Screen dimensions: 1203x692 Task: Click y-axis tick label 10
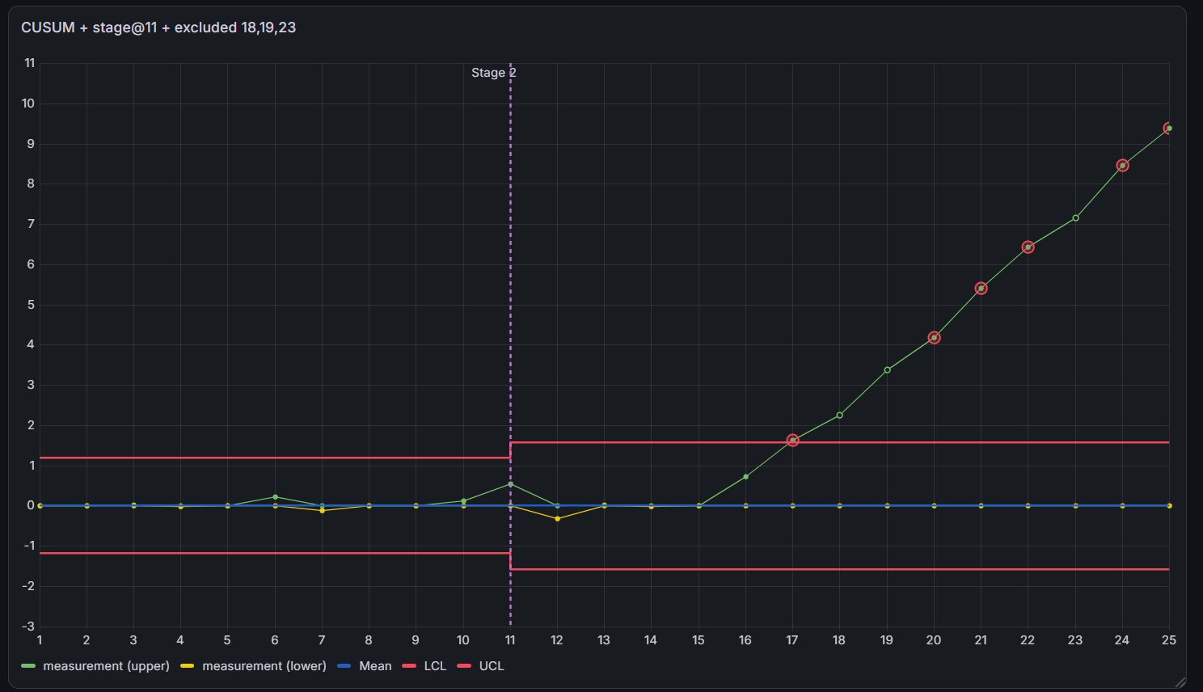pos(28,103)
